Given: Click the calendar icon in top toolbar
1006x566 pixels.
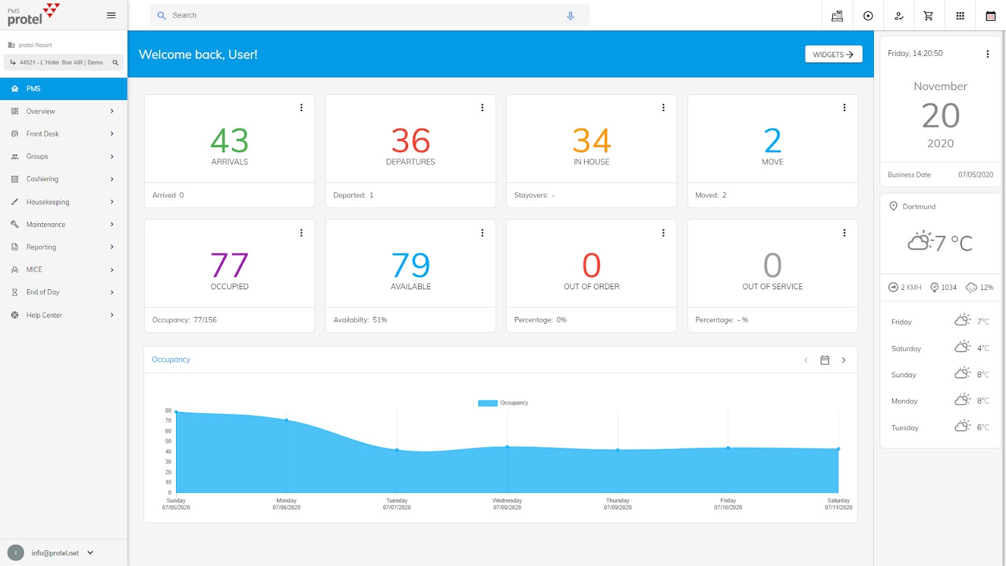Looking at the screenshot, I should 990,16.
